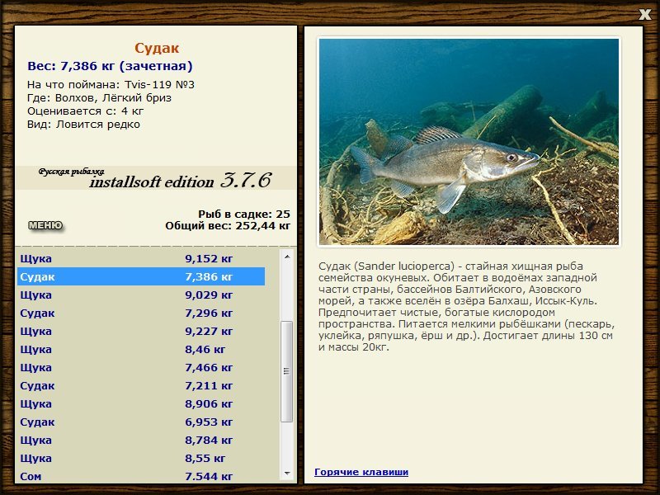
Task: Click the Вид: Ловится редко line
Action: [84, 125]
